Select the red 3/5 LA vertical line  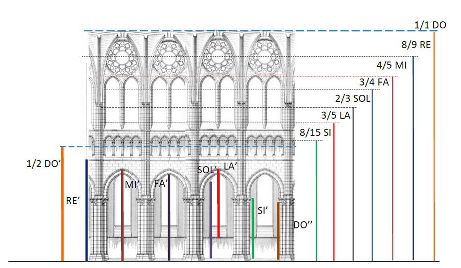(x=334, y=192)
